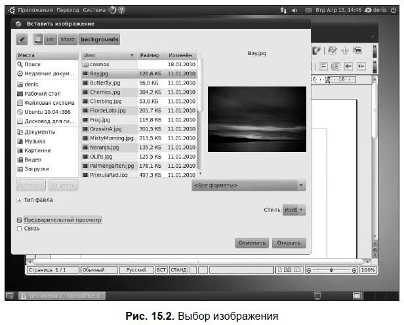This screenshot has width=404, height=325.
Task: Open the 'usr' path segment
Action: click(x=51, y=39)
